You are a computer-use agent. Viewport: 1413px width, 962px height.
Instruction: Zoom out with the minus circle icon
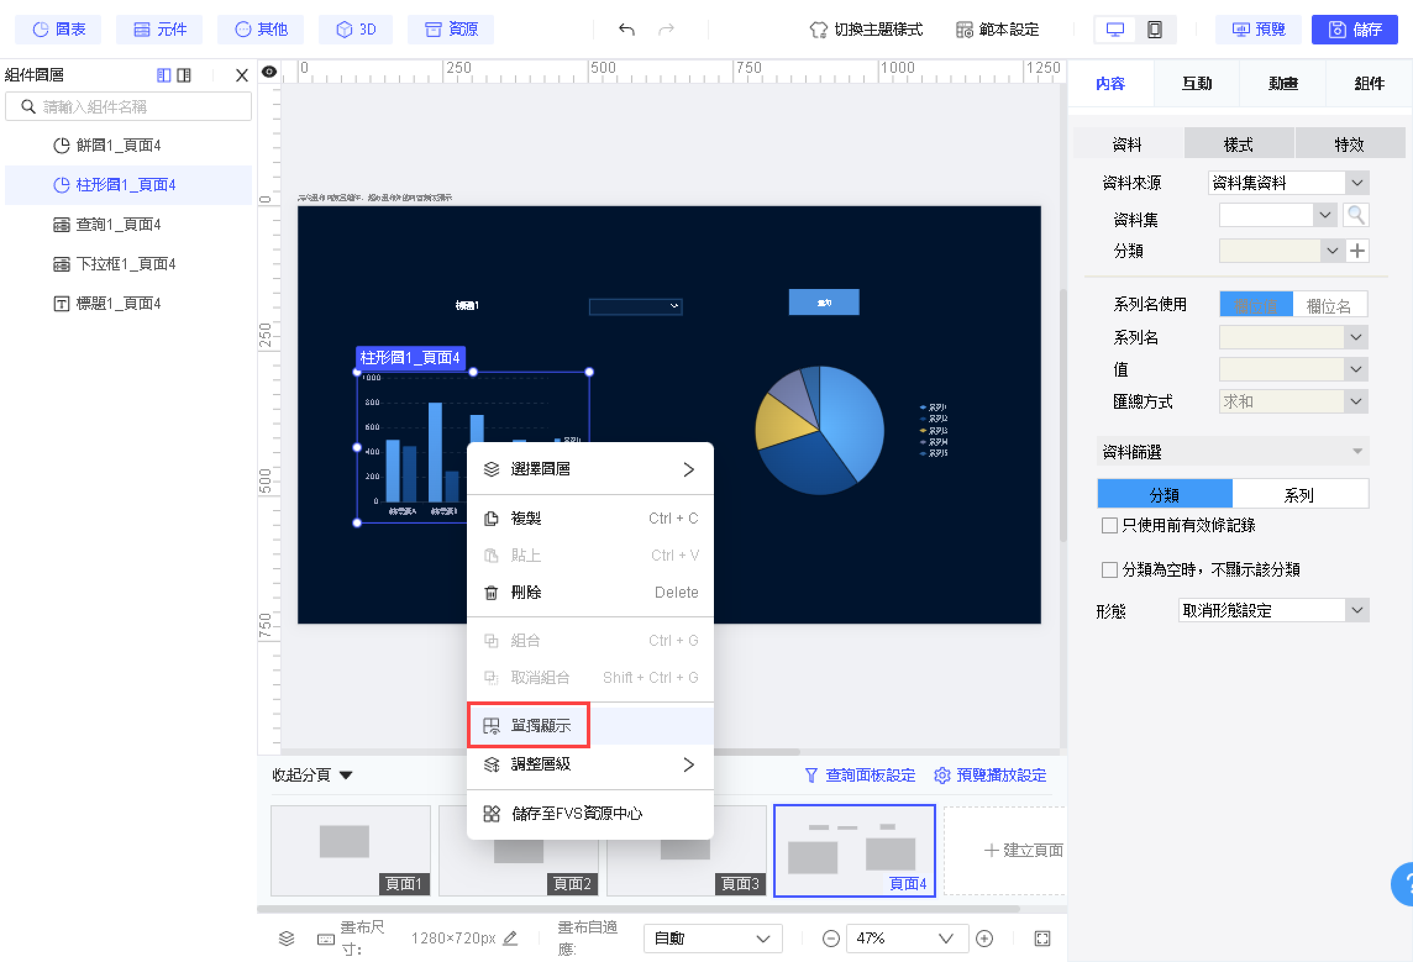[831, 939]
